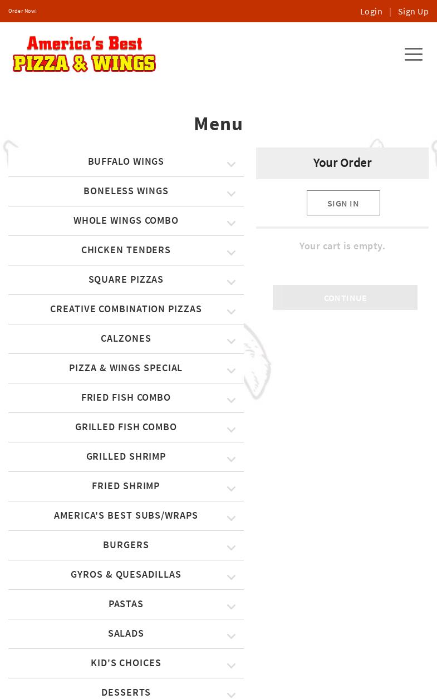Expand the Burgers category
The height and width of the screenshot is (699, 437).
[126, 545]
